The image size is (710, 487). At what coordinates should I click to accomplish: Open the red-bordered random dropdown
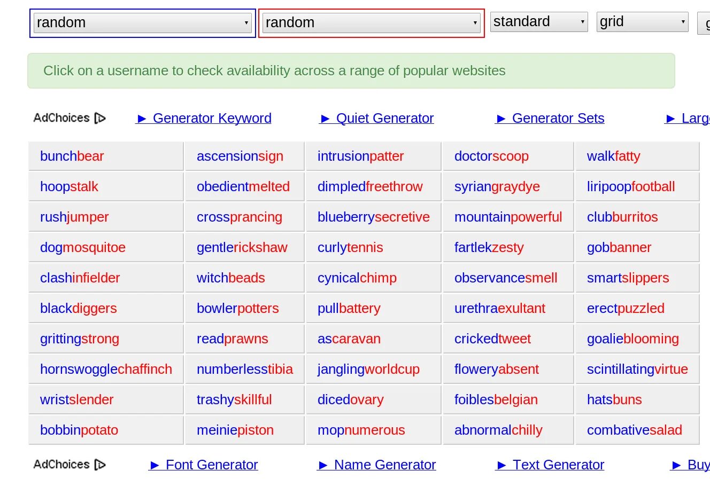click(371, 23)
